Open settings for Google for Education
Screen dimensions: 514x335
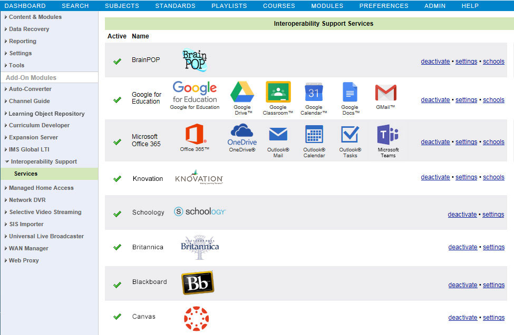tap(466, 100)
